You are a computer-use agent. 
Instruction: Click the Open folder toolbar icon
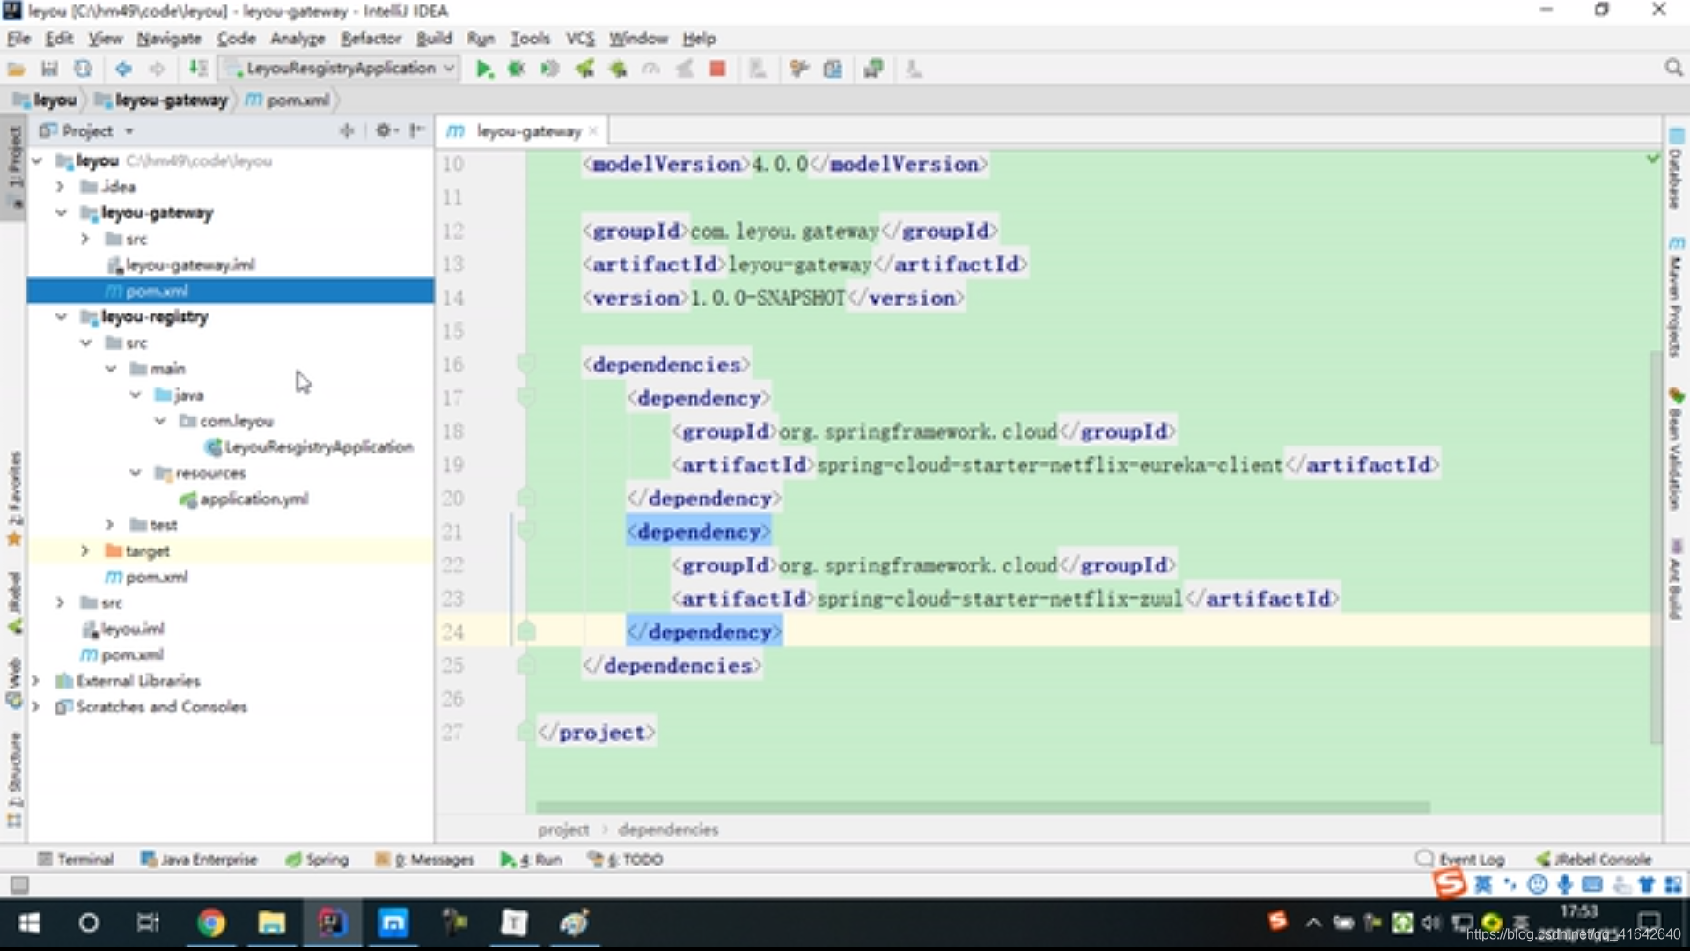point(16,69)
